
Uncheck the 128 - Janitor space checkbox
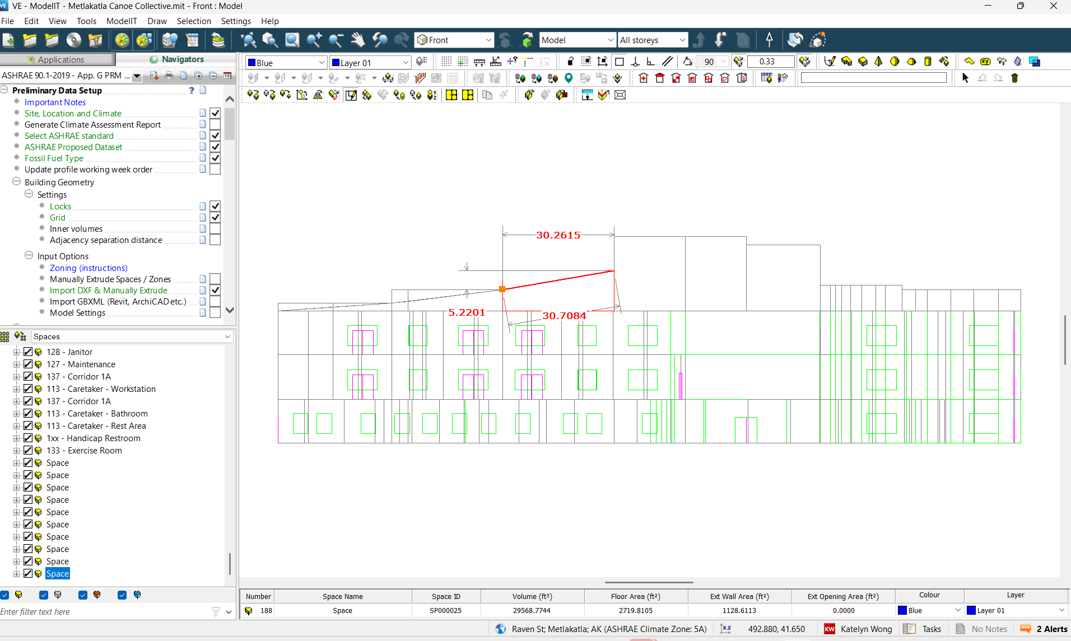28,352
